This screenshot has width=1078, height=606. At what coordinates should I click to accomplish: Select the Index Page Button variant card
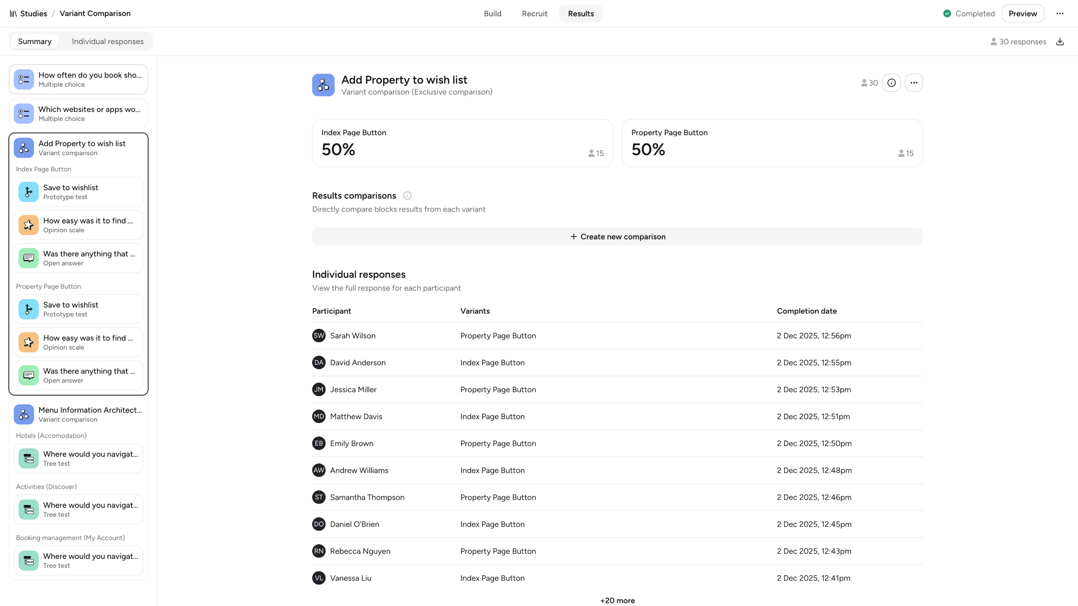(462, 143)
